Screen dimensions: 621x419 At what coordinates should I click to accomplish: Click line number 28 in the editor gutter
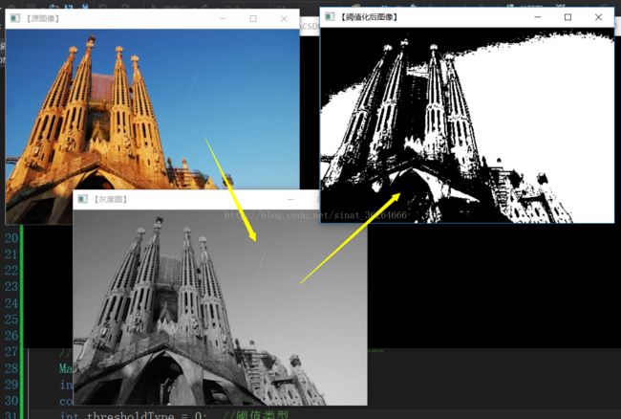tap(11, 368)
